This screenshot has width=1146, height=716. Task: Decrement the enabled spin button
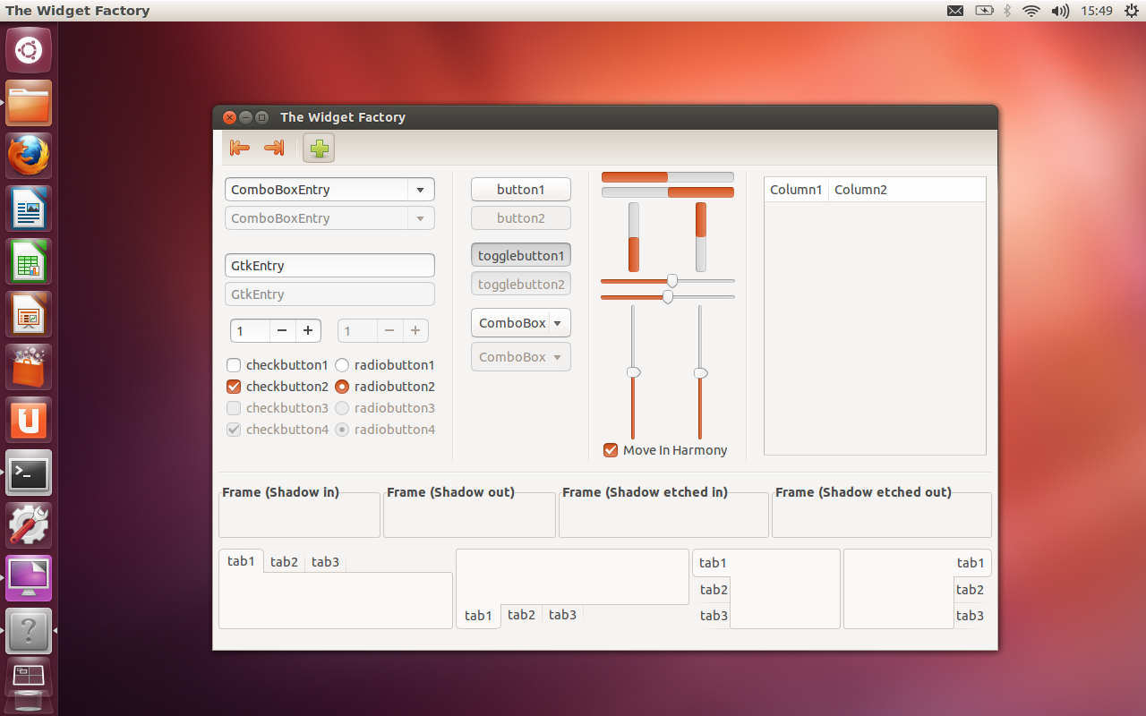[x=281, y=330]
